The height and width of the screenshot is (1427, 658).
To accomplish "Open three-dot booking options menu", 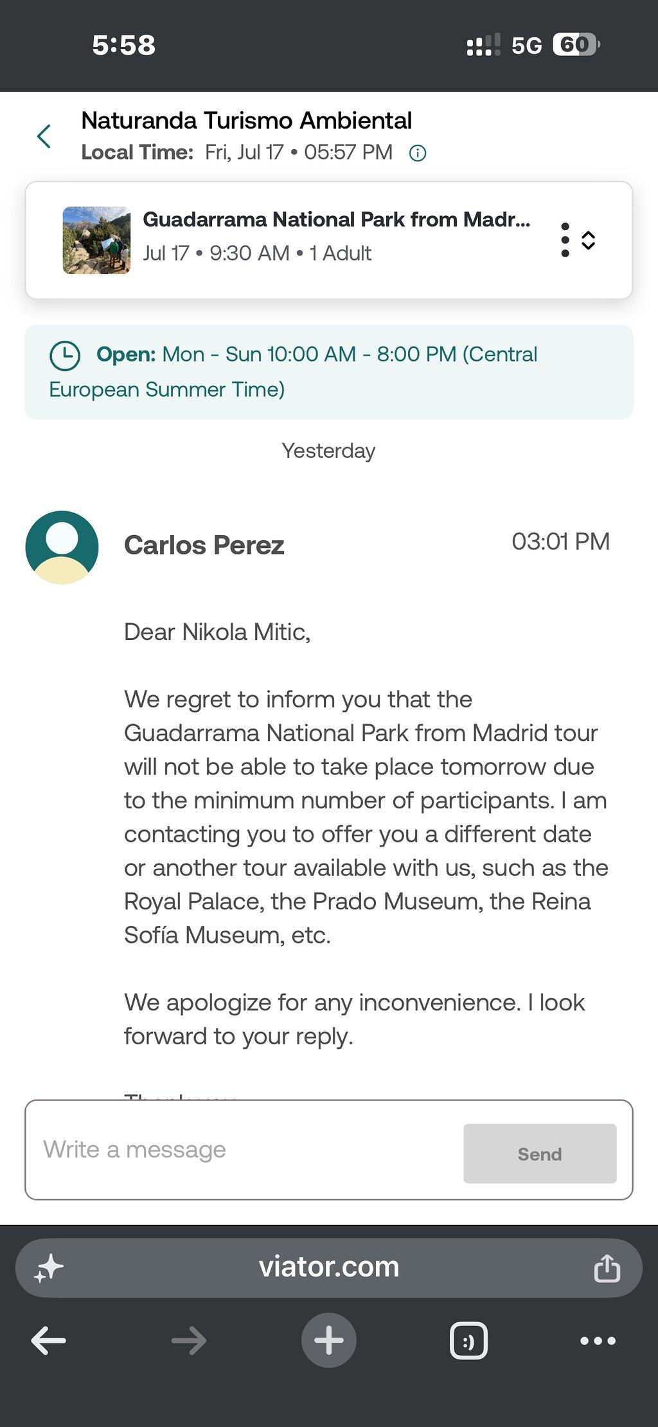I will click(x=565, y=240).
